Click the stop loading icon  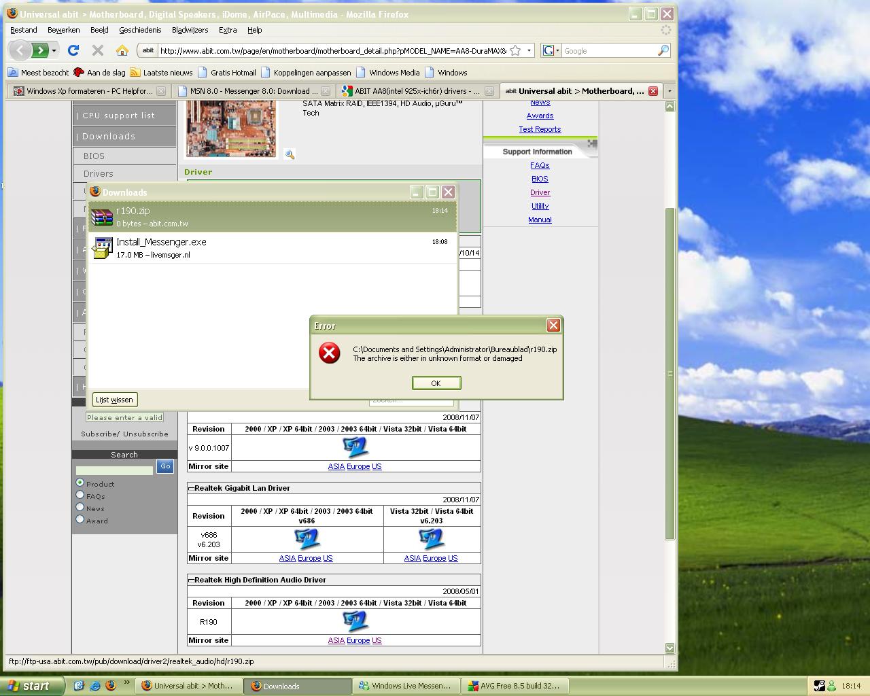[98, 50]
